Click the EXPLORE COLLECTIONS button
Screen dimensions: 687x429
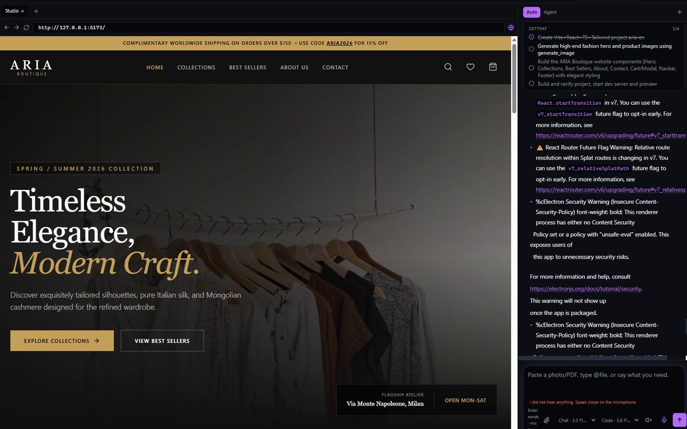pyautogui.click(x=62, y=341)
